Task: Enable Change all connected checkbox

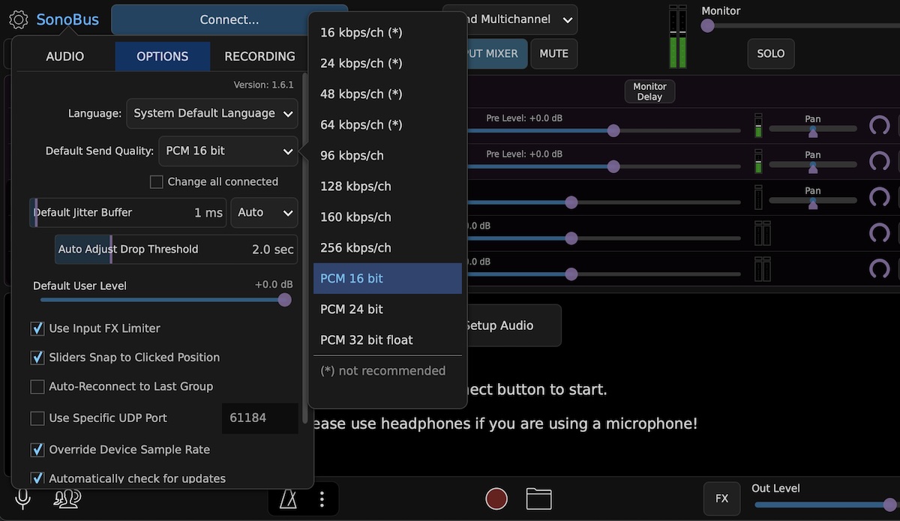Action: pyautogui.click(x=157, y=182)
